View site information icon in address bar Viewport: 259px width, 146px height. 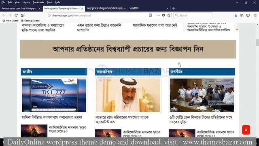coord(49,15)
